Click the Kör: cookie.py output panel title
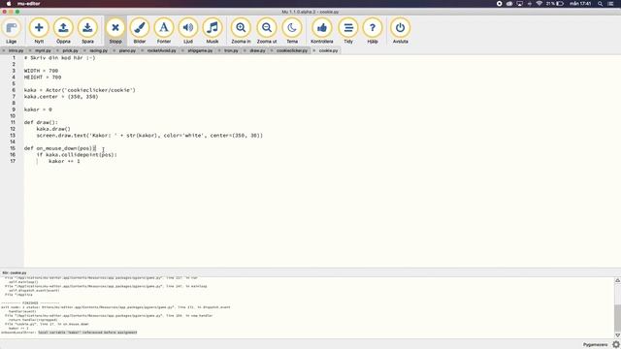 pos(15,272)
